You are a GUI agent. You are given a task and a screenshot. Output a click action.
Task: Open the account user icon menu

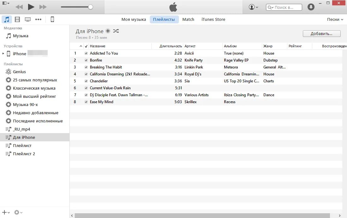[x=253, y=7]
